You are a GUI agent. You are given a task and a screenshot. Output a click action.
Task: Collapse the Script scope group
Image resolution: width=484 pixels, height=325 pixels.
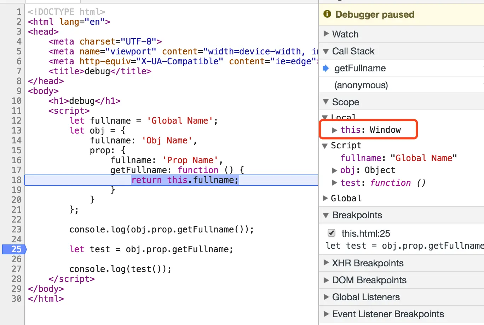click(x=325, y=146)
